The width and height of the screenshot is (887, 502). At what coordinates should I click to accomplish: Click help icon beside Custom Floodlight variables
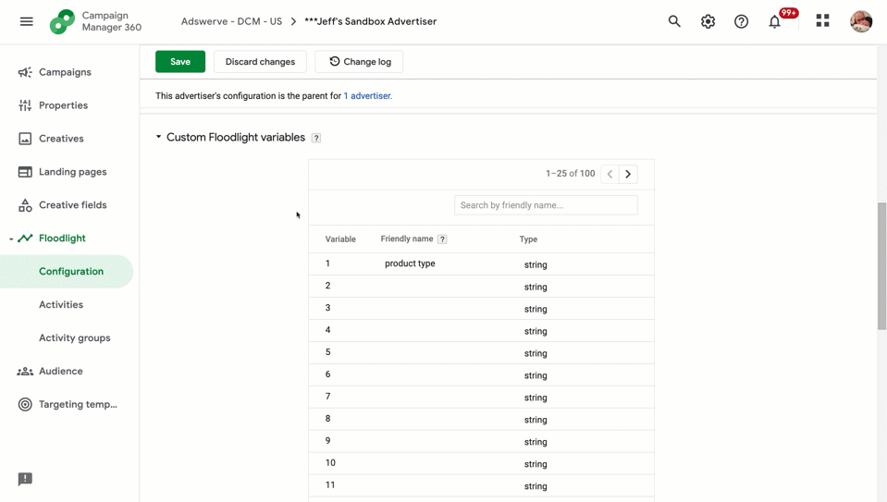click(316, 138)
